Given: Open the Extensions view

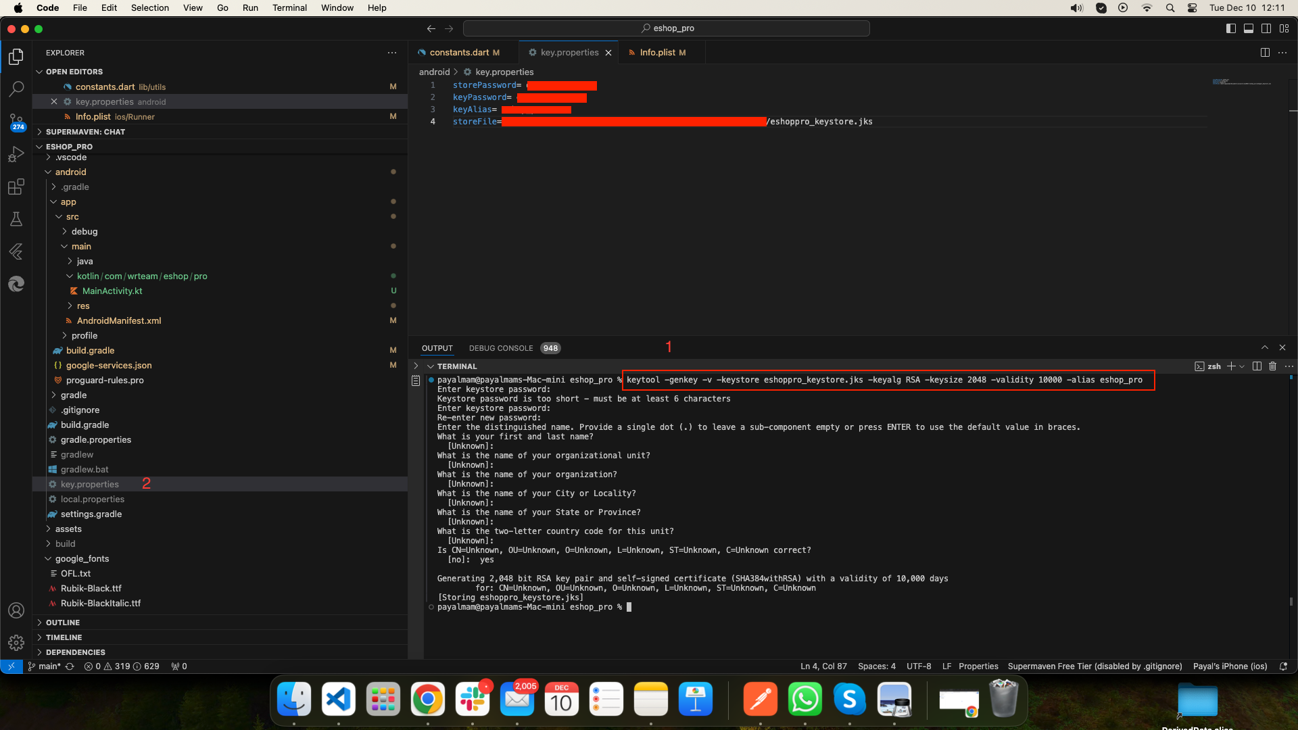Looking at the screenshot, I should tap(16, 187).
